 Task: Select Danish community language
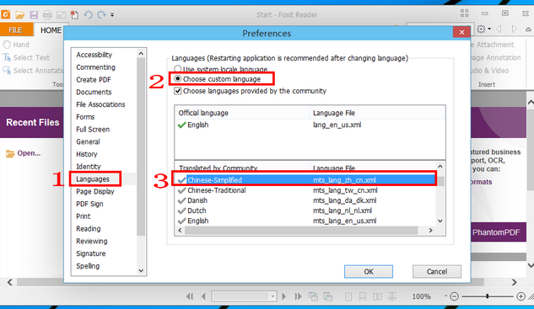pyautogui.click(x=305, y=200)
